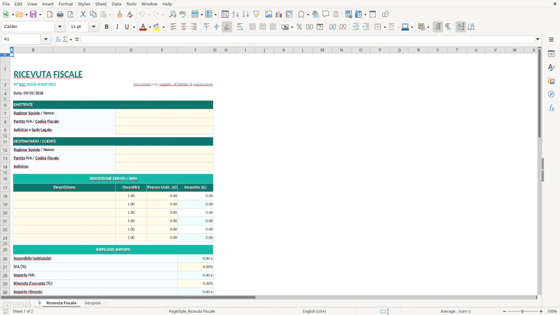Screen dimensions: 560x315
Task: Open the Gallery sidebar panel
Action: [551, 81]
